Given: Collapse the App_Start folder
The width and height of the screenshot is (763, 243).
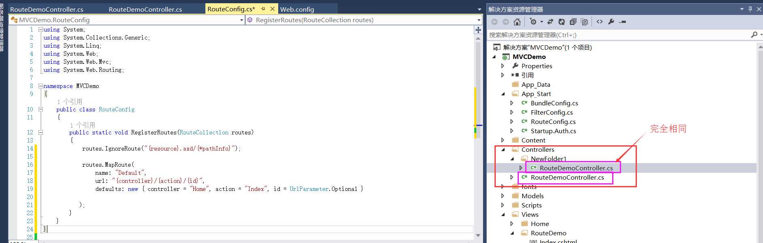Looking at the screenshot, I should coord(503,94).
